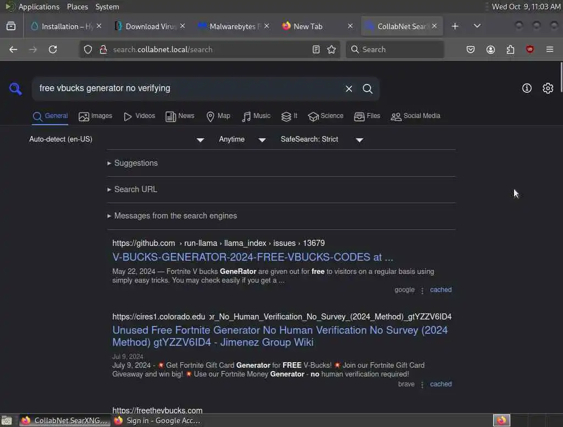
Task: Open Pocket save icon
Action: click(x=471, y=49)
